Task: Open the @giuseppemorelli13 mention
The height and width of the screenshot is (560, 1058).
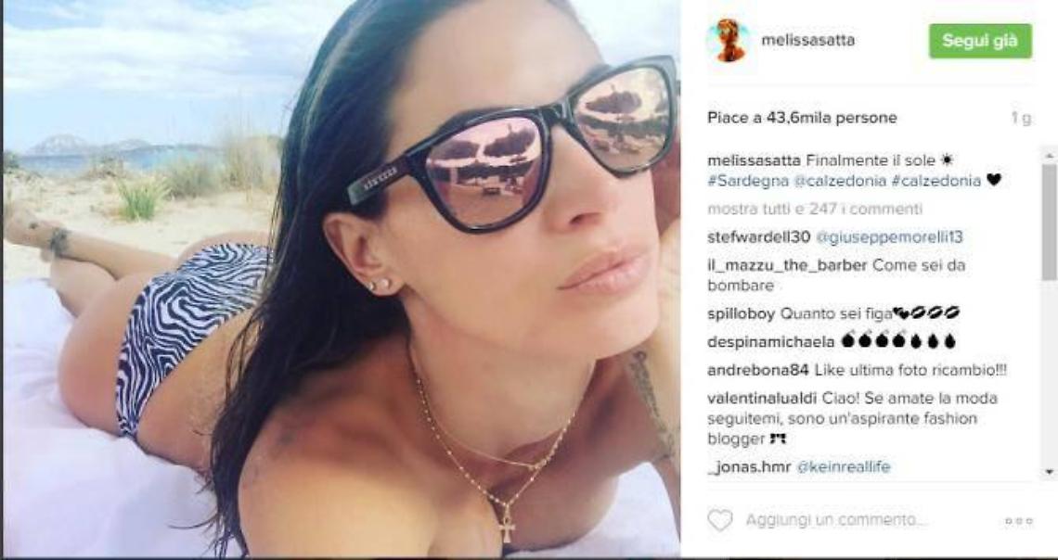Action: coord(889,238)
